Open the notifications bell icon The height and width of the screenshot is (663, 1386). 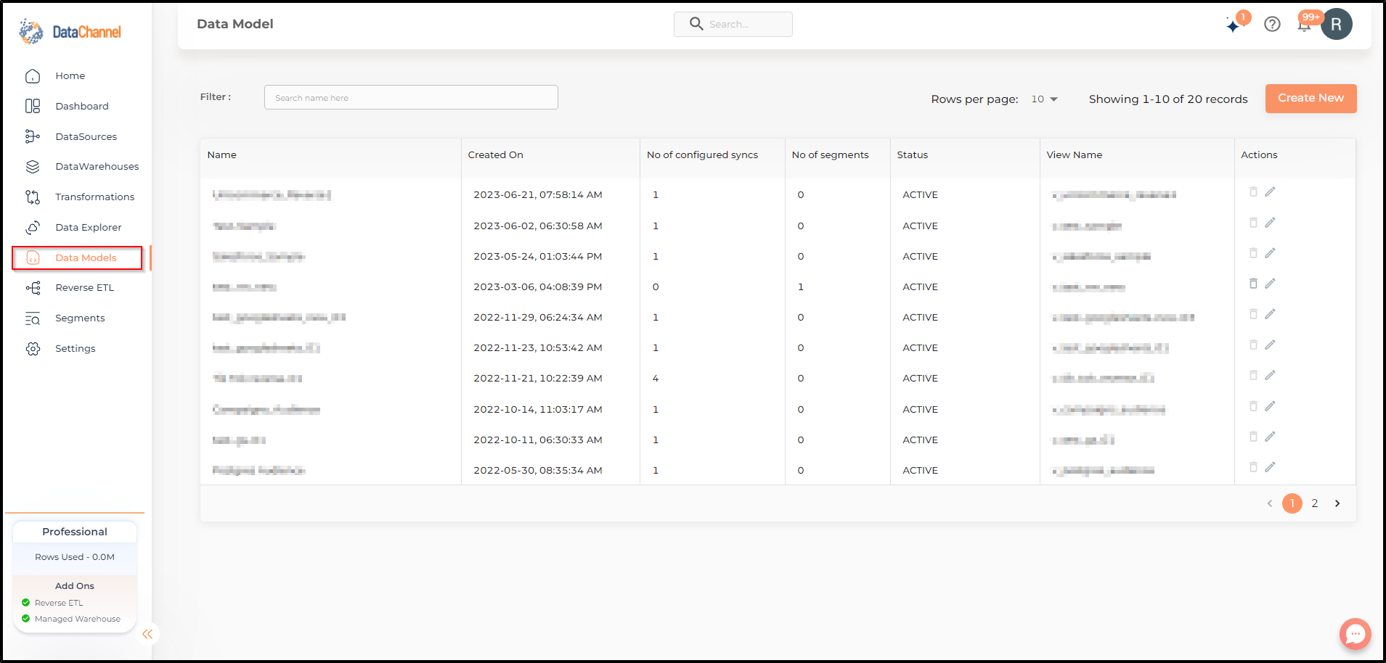click(x=1304, y=25)
